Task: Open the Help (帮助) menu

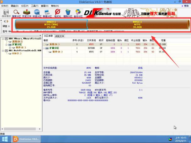Action: tap(55, 6)
